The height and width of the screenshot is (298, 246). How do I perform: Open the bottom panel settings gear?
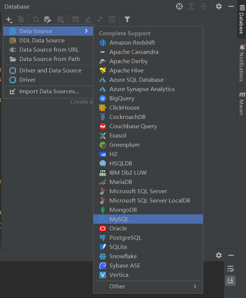[219, 255]
